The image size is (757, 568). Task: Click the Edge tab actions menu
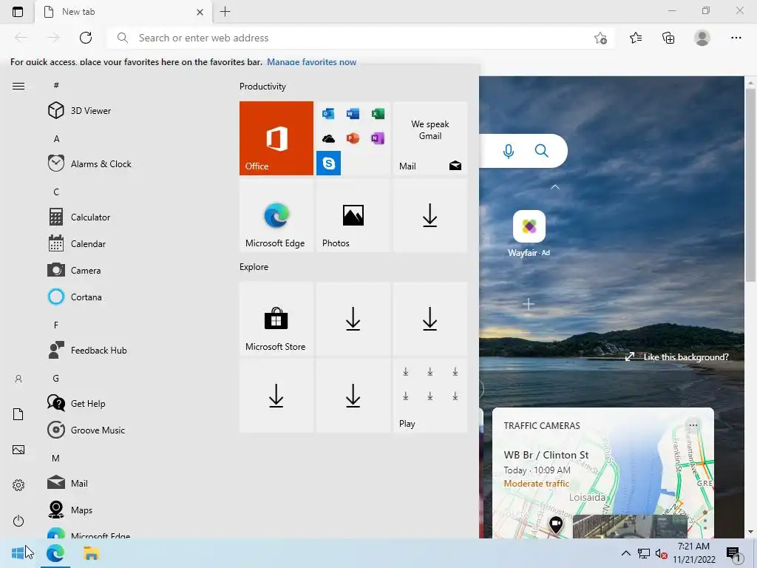[x=18, y=12]
